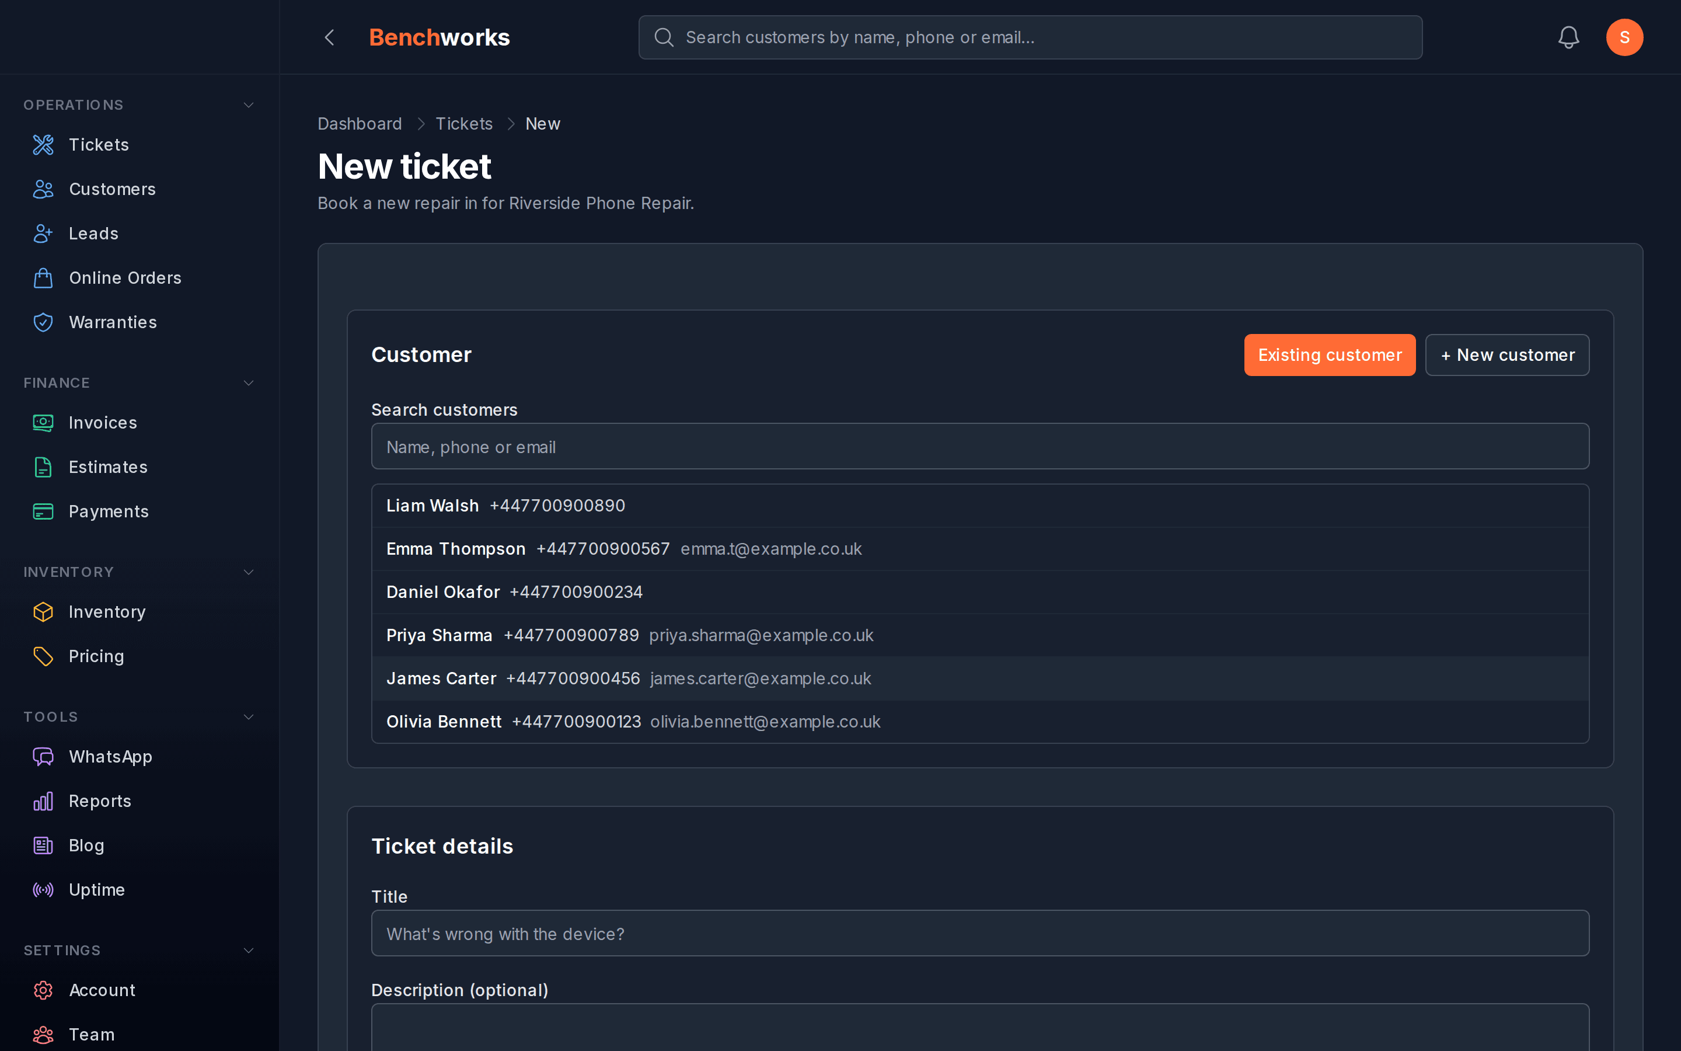The width and height of the screenshot is (1681, 1051).
Task: Click the Pricing tag icon
Action: 43,656
